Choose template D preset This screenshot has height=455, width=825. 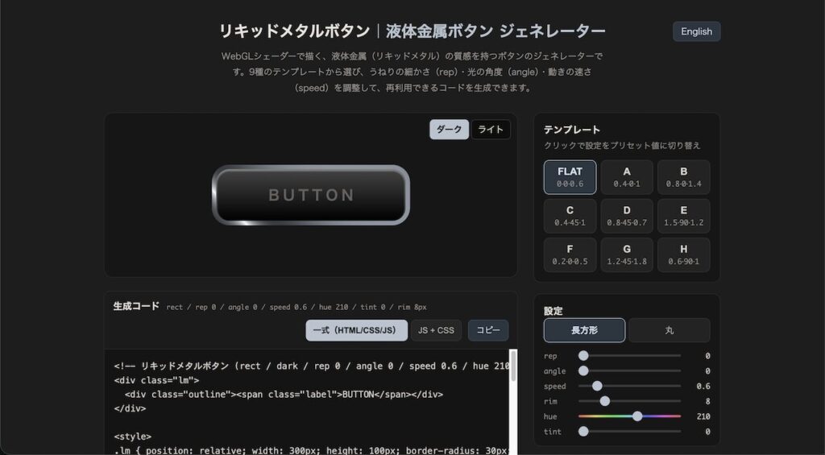(x=627, y=216)
